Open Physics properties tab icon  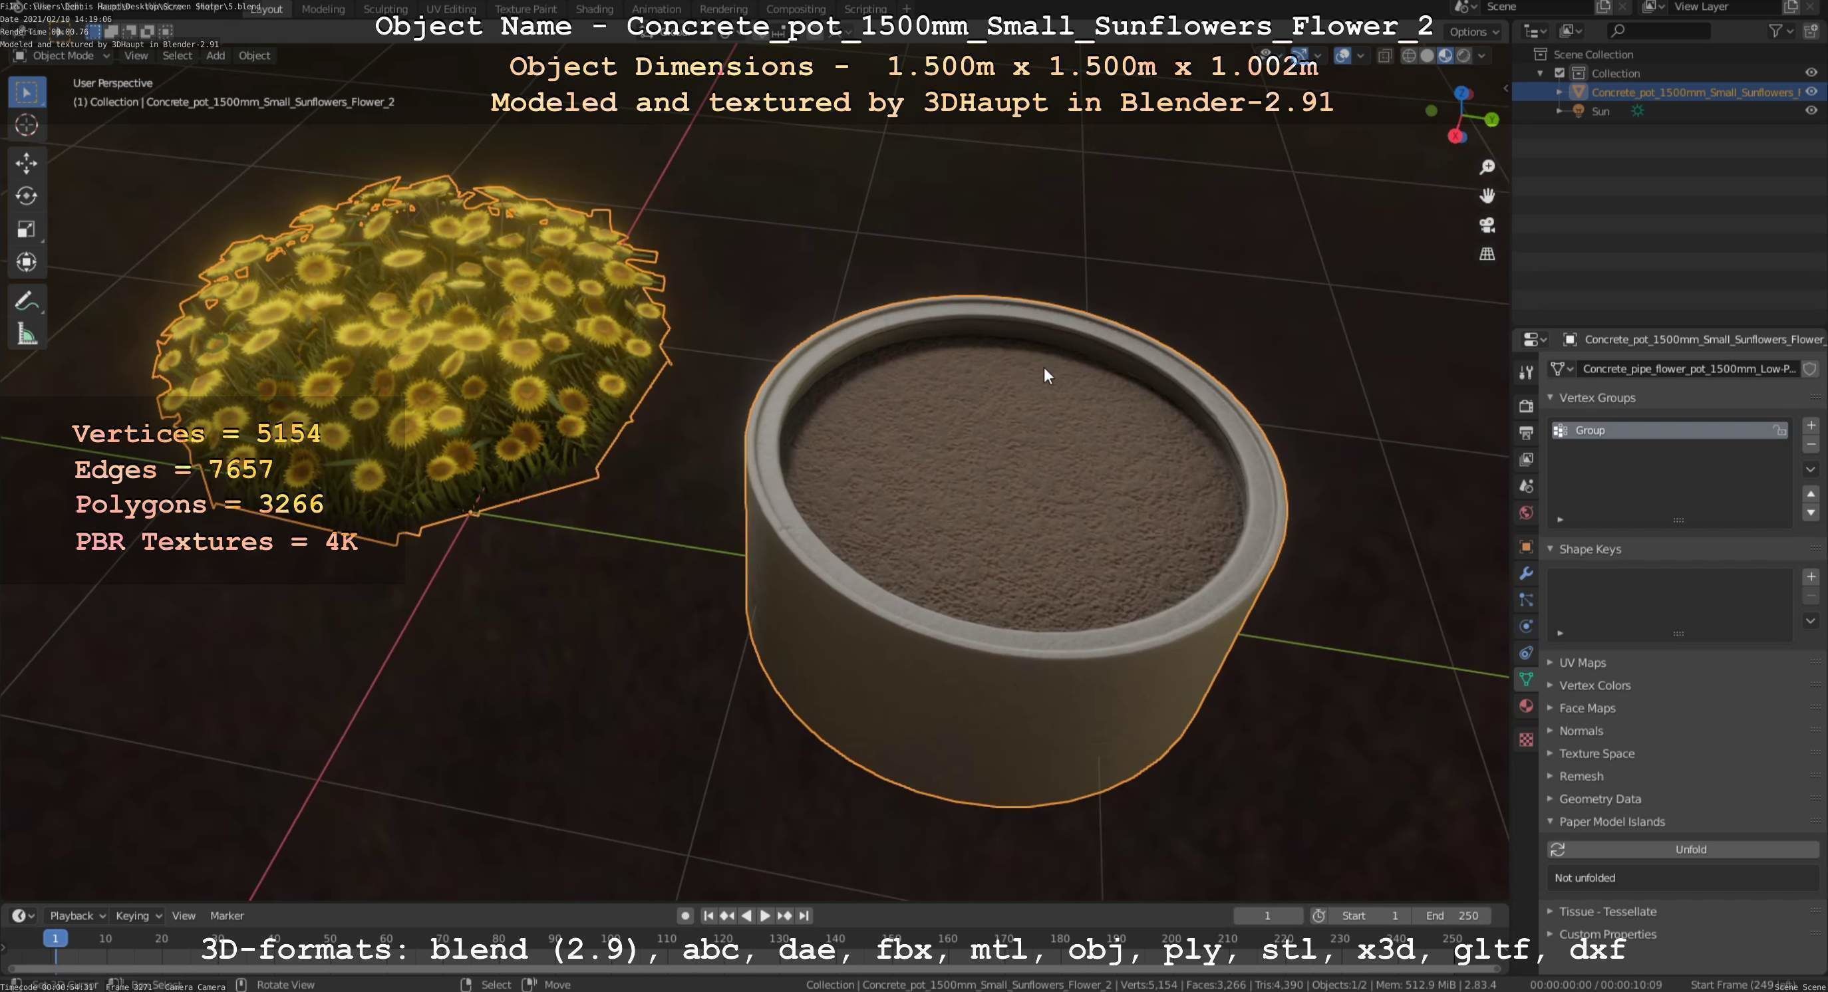[1527, 626]
